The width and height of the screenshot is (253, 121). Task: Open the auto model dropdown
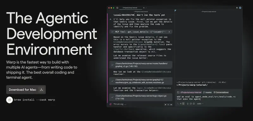200,104
